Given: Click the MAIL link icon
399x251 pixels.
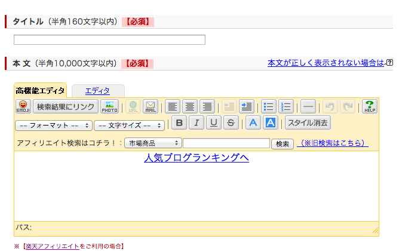Looking at the screenshot, I should click(x=151, y=106).
